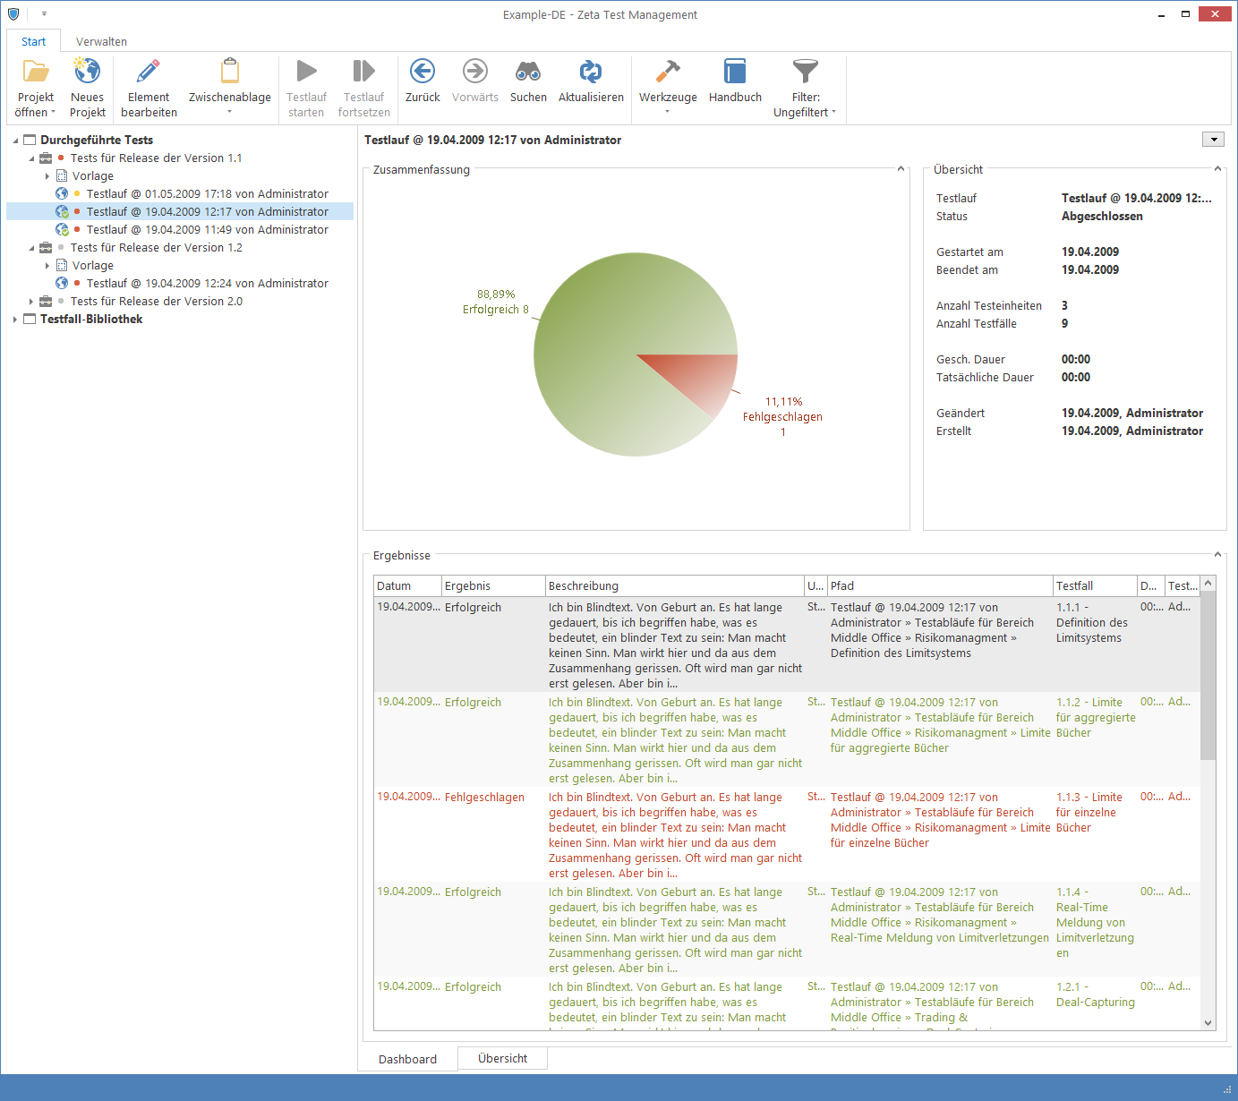
Task: Click the results table scrollbar down arrow
Action: click(x=1208, y=1023)
